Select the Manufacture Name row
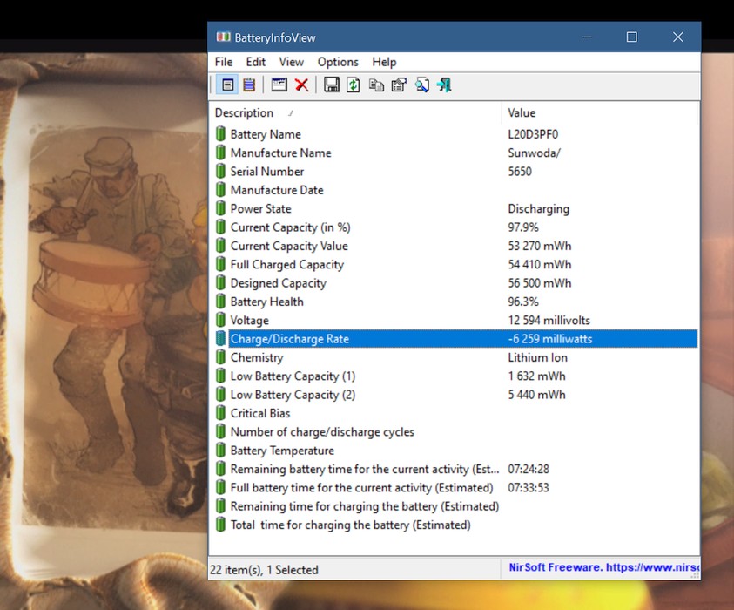This screenshot has height=610, width=734. (455, 152)
